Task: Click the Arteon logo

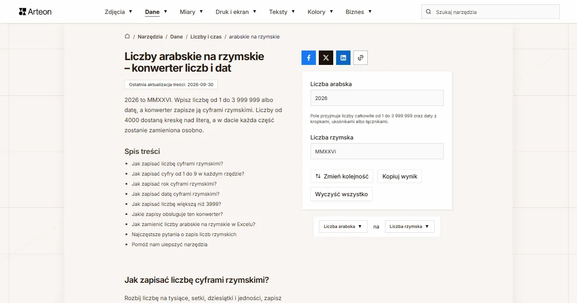Action: (x=35, y=12)
